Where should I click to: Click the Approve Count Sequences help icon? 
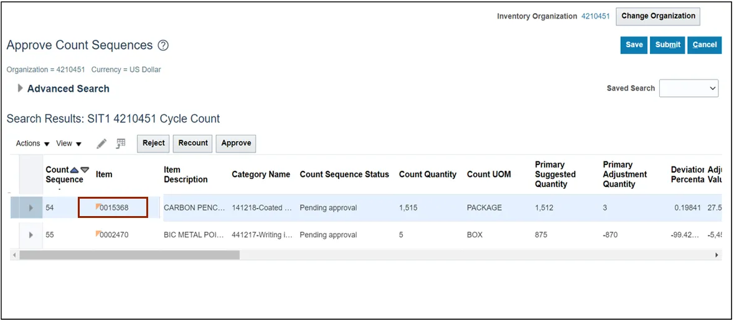point(163,45)
